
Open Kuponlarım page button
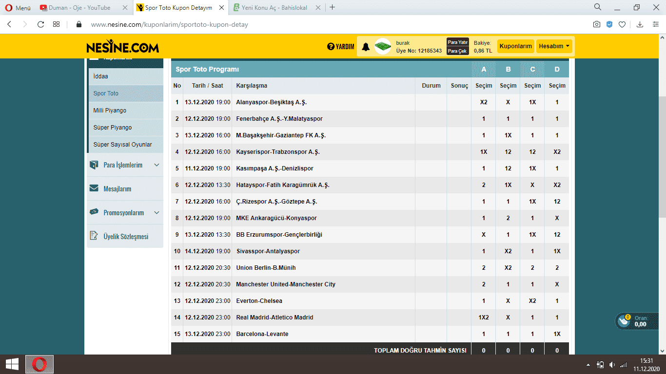516,46
